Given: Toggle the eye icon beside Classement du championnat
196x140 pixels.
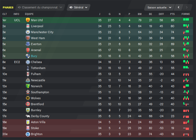Looking at the screenshot, I should (19, 8).
